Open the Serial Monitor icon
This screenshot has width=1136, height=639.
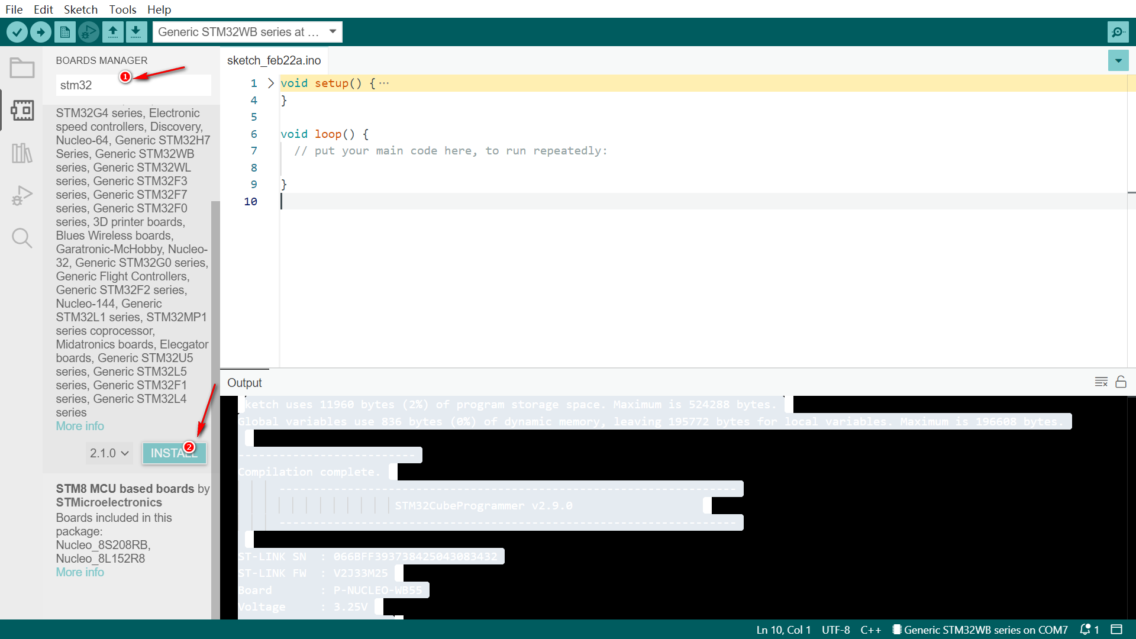point(1118,32)
